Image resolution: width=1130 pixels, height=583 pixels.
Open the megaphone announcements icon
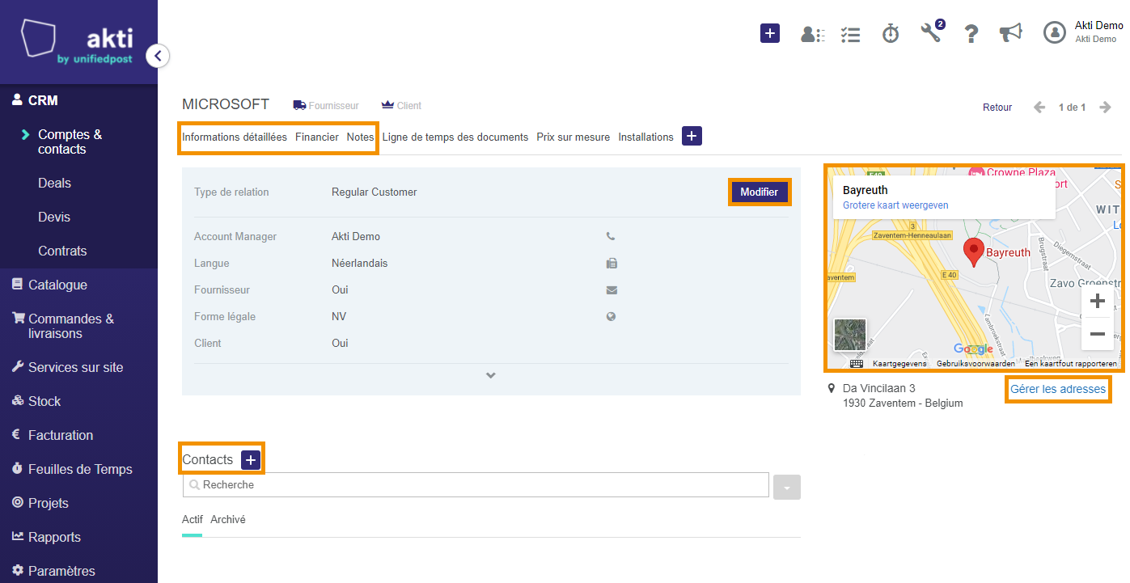[1010, 33]
